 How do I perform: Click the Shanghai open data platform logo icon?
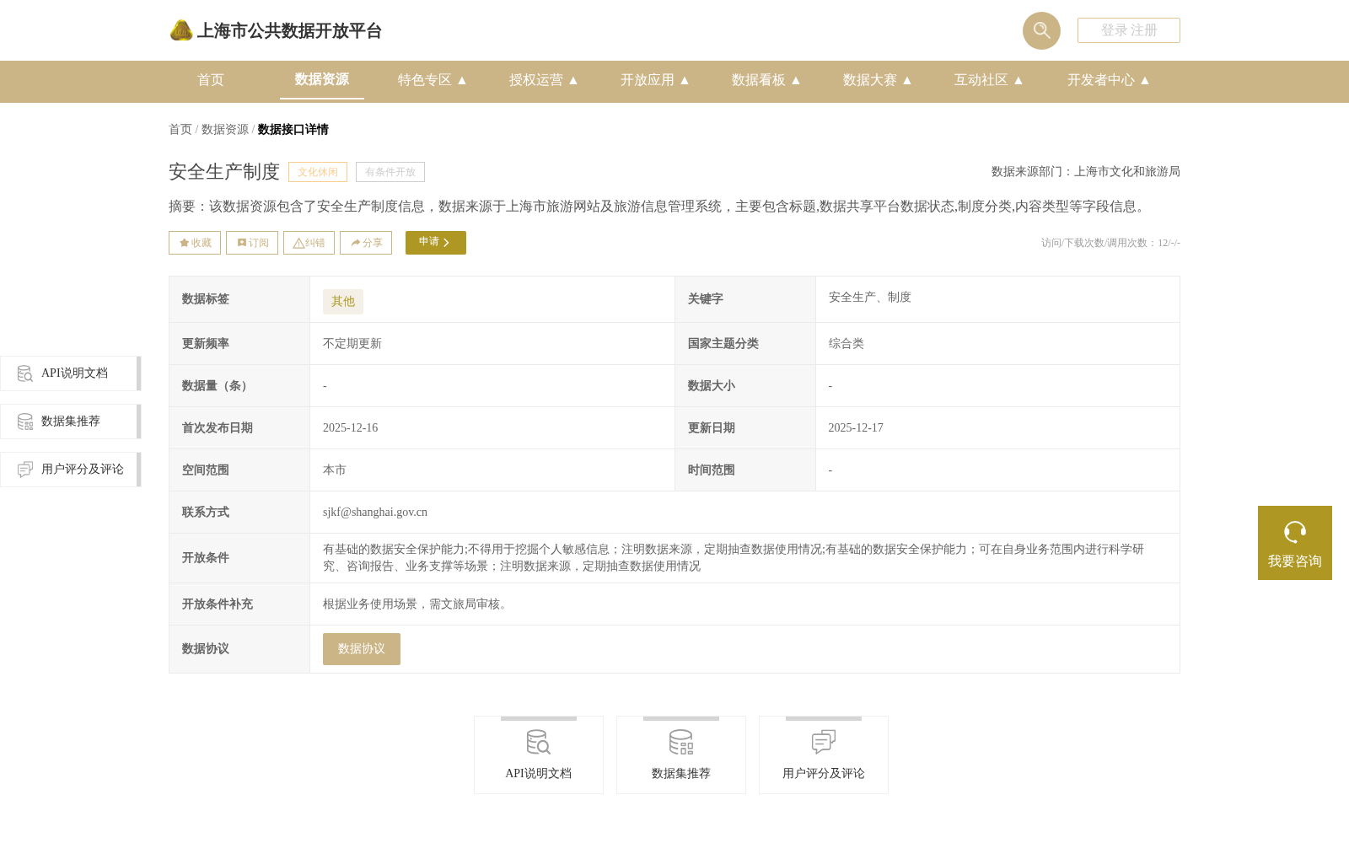181,30
